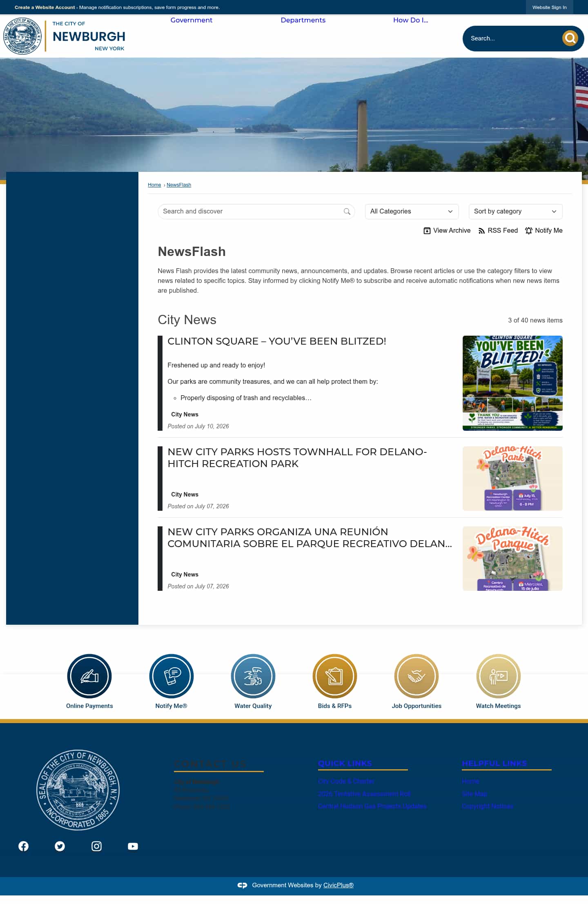Click the Notify Me bell icon

[529, 231]
